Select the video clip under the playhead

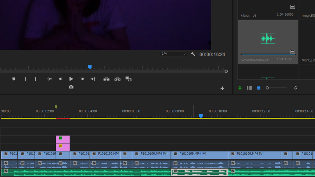pyautogui.click(x=199, y=155)
